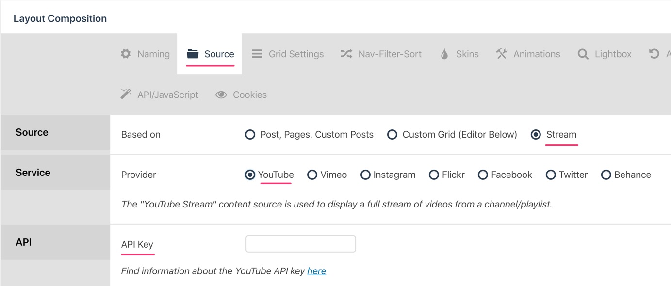Click the shuffle icon for Nav-Filter-Sort
This screenshot has width=671, height=286.
346,54
